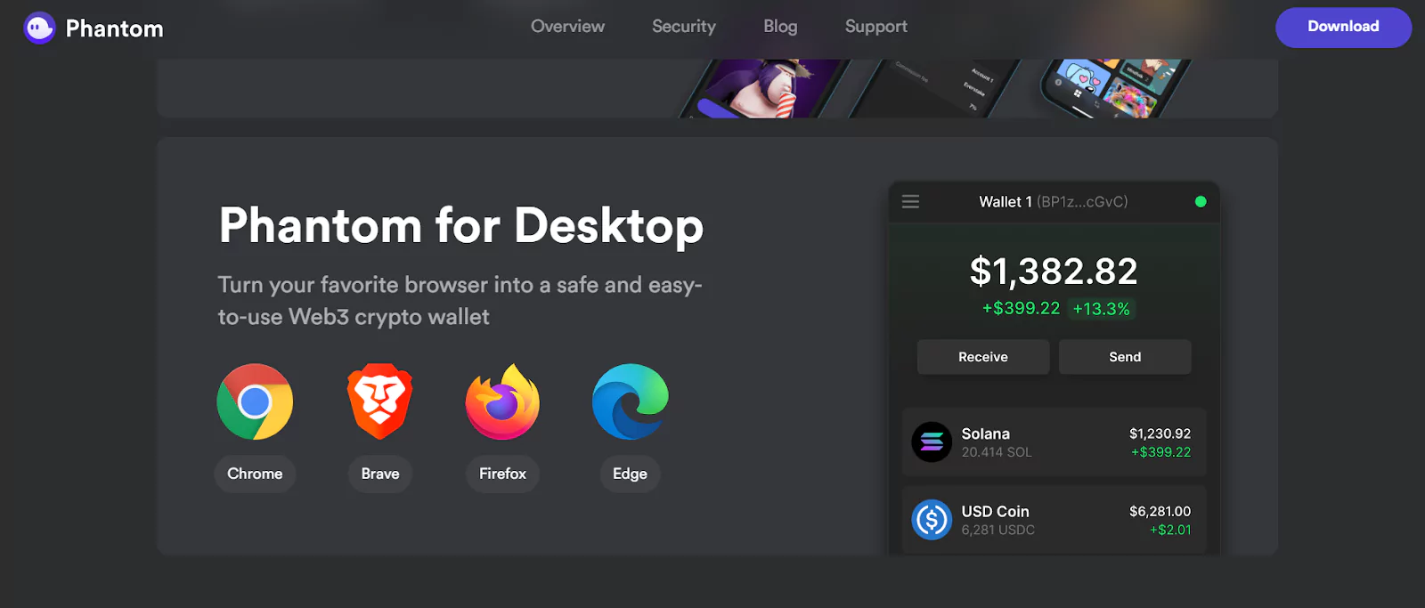Select the USD Coin asset name

[995, 512]
